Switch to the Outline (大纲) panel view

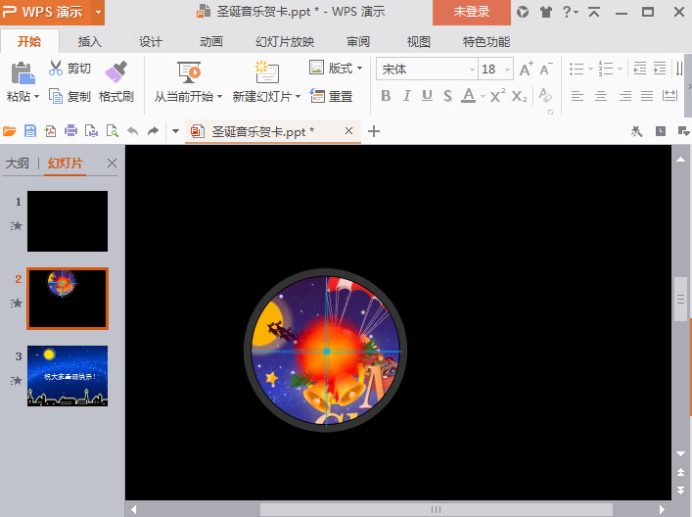[x=18, y=164]
